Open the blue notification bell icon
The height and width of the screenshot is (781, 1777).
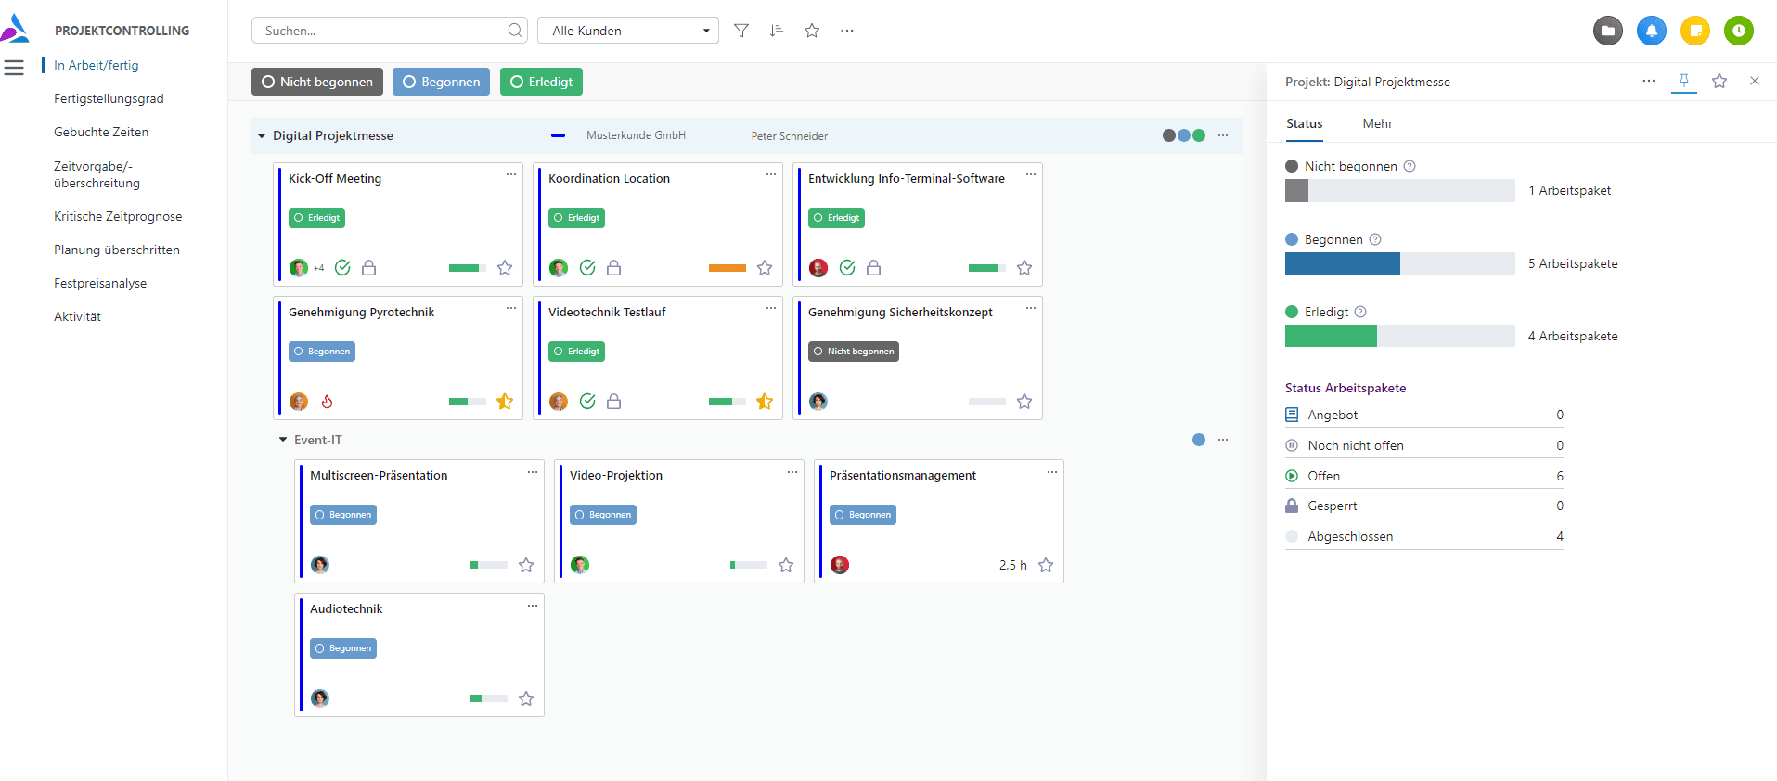coord(1651,31)
